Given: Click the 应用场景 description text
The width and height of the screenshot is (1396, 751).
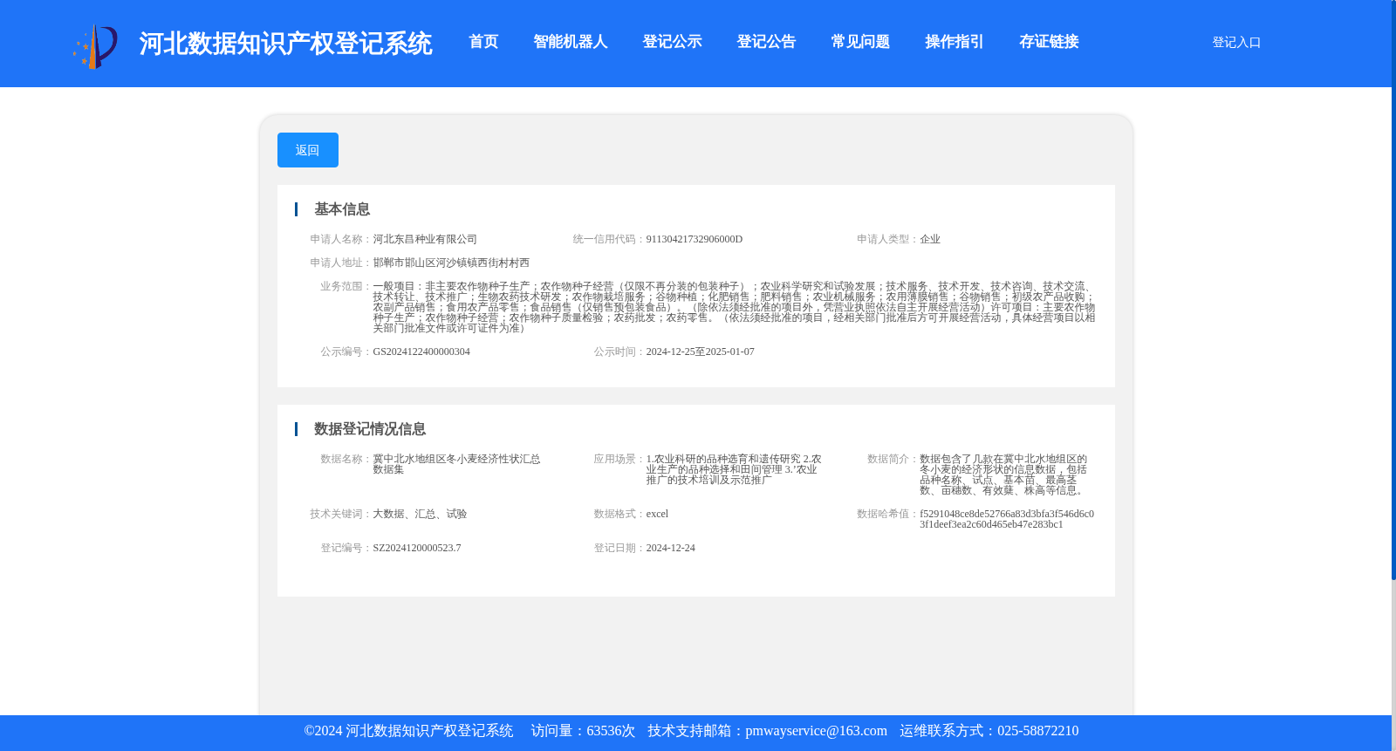Looking at the screenshot, I should [x=734, y=469].
